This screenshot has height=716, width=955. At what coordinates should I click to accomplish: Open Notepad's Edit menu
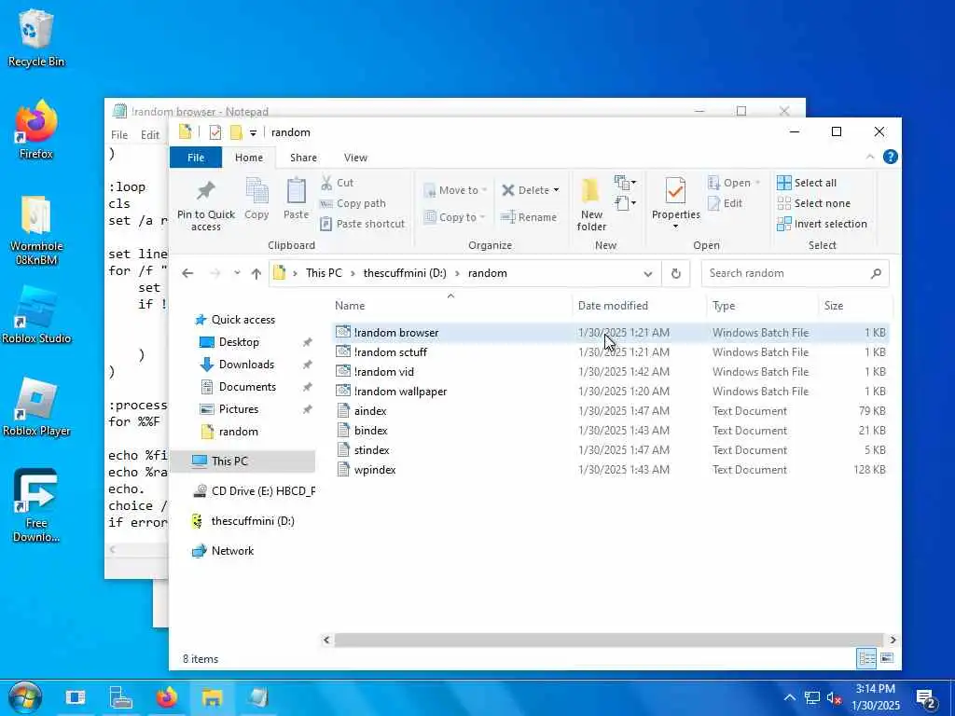(150, 135)
